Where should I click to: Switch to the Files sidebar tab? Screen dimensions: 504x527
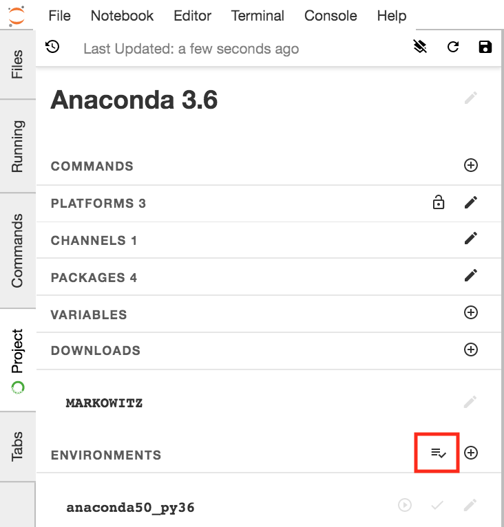(x=17, y=64)
